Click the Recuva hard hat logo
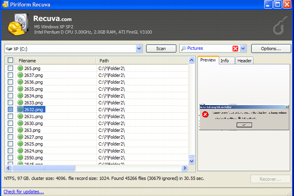Screen dimensions: 294x196 18,24
